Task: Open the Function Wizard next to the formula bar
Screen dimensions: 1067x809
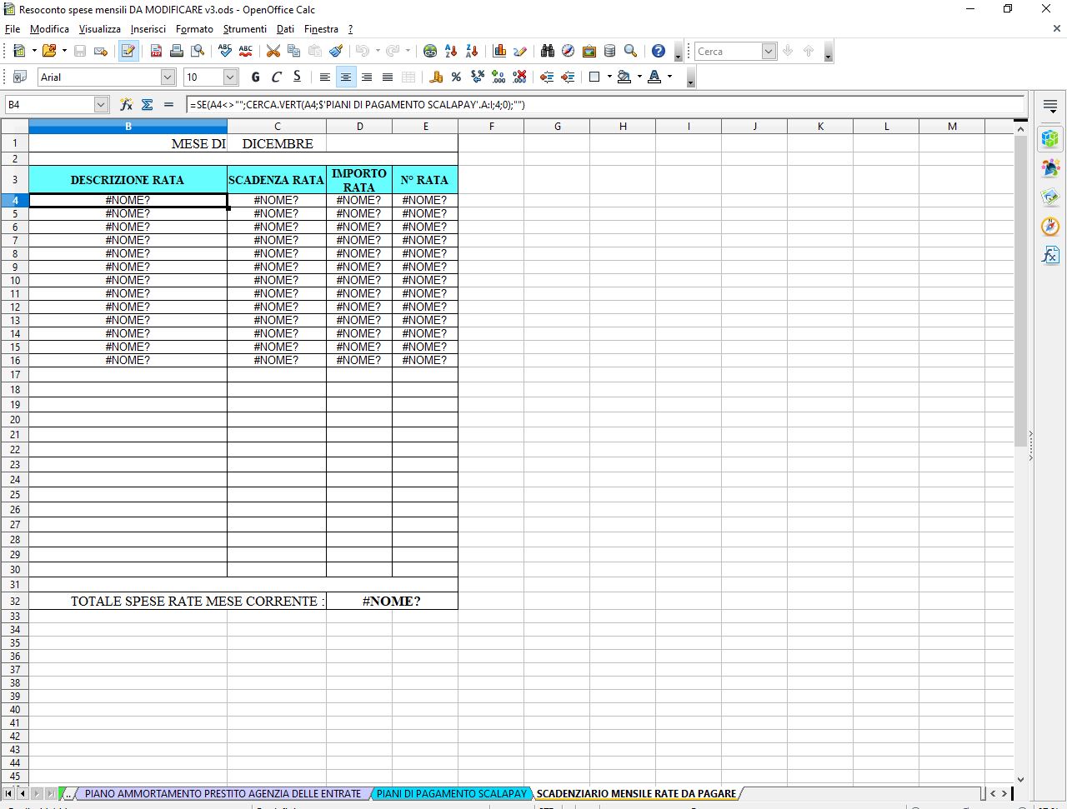Action: (126, 104)
